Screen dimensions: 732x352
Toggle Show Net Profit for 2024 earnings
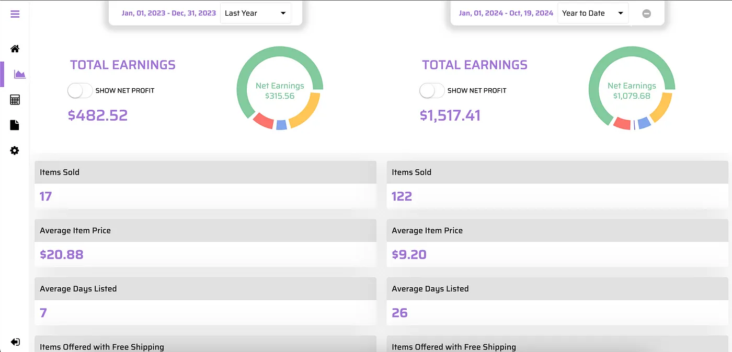(432, 90)
